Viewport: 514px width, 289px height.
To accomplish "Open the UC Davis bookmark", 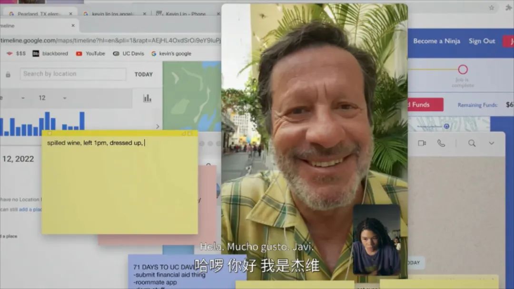I will click(128, 53).
